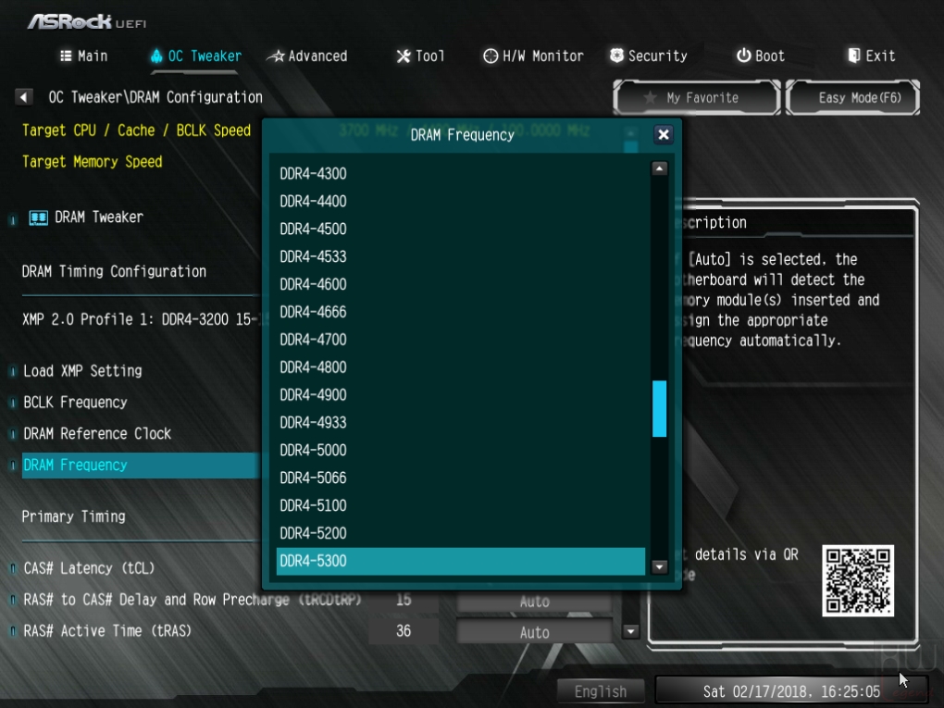
Task: Click the star My Favorite button
Action: pos(697,97)
